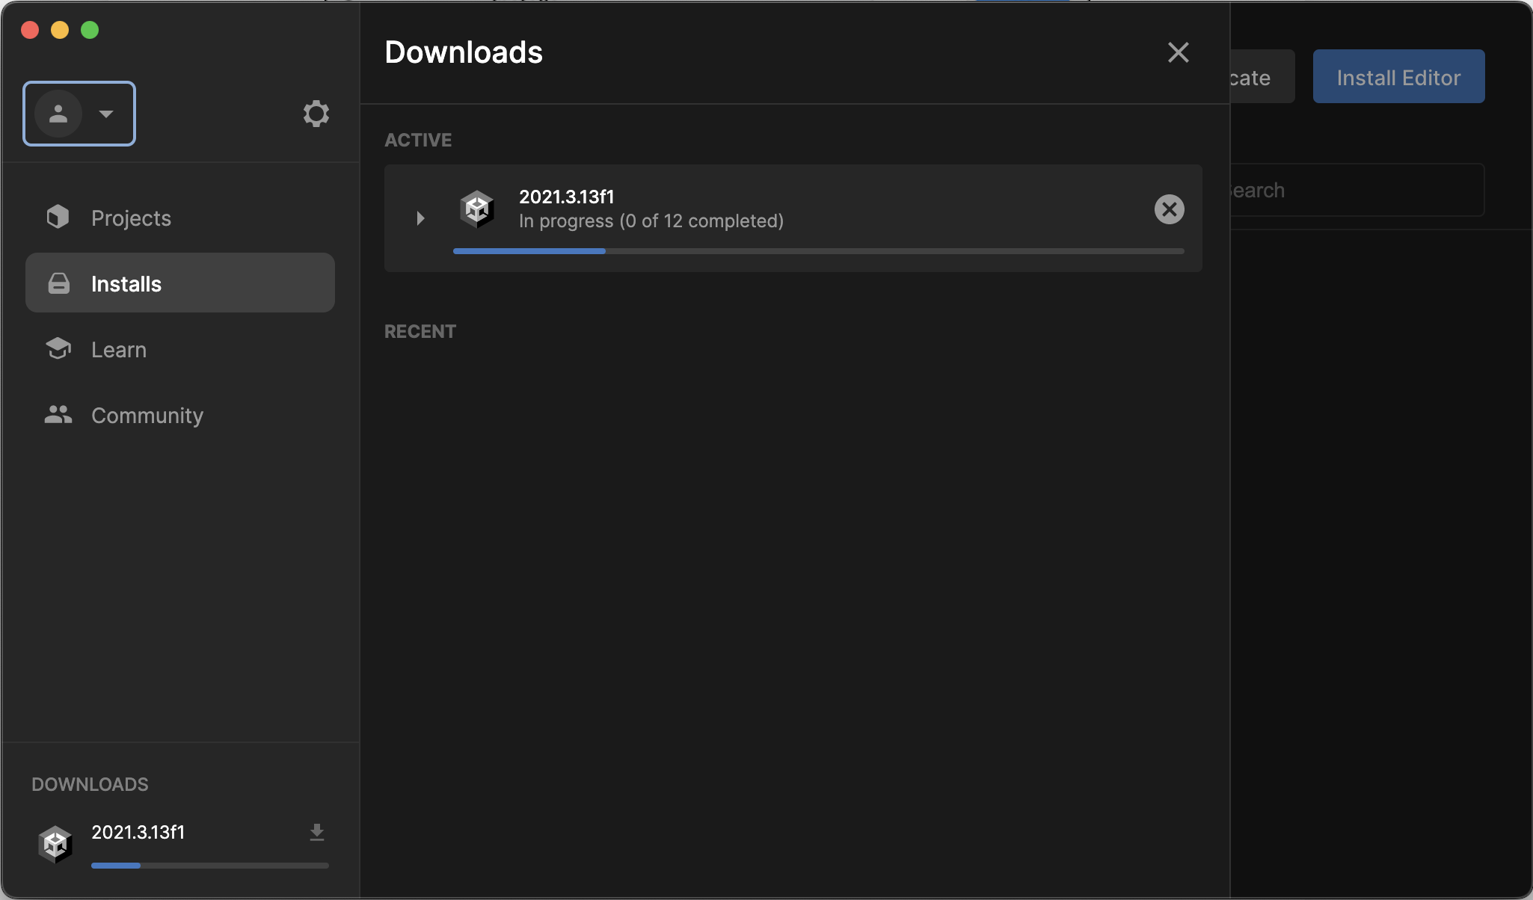This screenshot has width=1533, height=900.
Task: Click the Unity icon in sidebar downloads
Action: coord(55,844)
